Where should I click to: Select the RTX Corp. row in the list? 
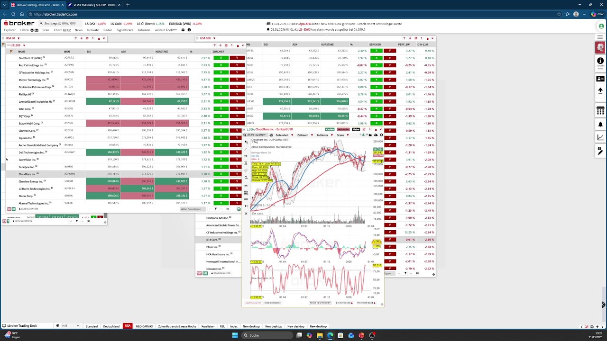[218, 240]
